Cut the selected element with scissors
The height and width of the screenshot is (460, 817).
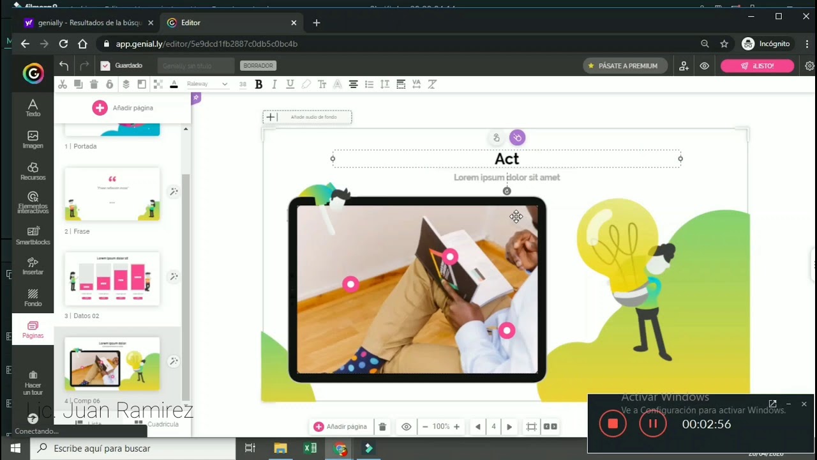62,84
